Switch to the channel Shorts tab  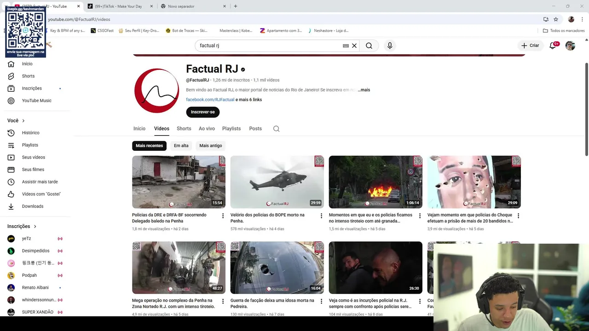[x=184, y=129]
